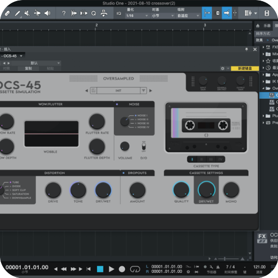
Task: Toggle the DROPOUTS section enable dot
Action: pyautogui.click(x=123, y=173)
